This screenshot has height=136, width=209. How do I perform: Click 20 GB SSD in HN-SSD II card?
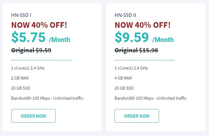pyautogui.click(x=124, y=88)
